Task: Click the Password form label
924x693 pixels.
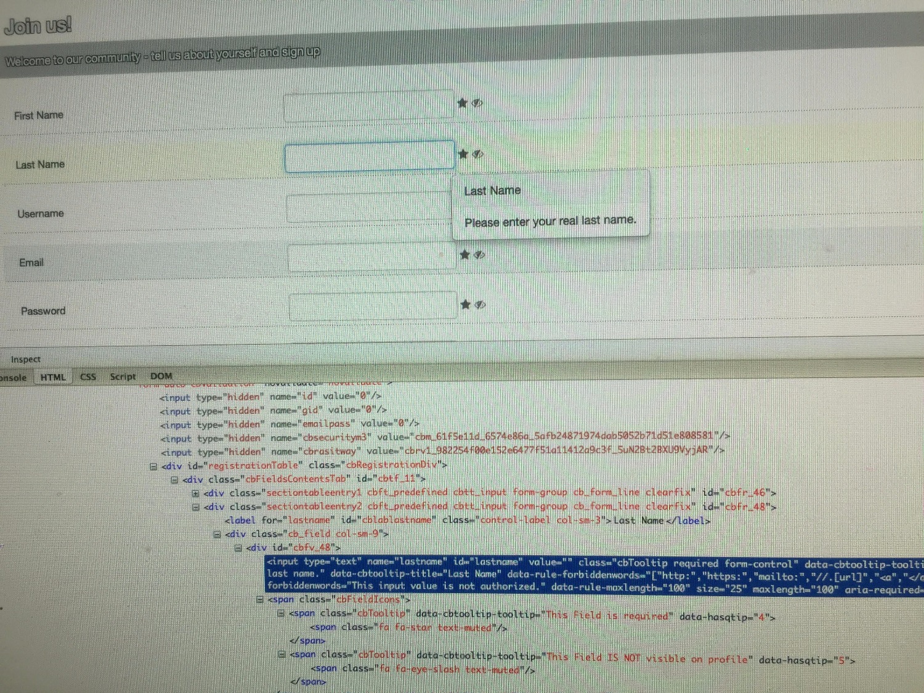Action: pos(43,311)
